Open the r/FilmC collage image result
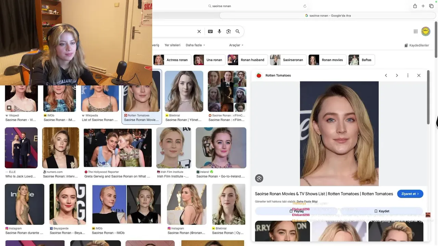The width and height of the screenshot is (438, 246). [x=227, y=91]
